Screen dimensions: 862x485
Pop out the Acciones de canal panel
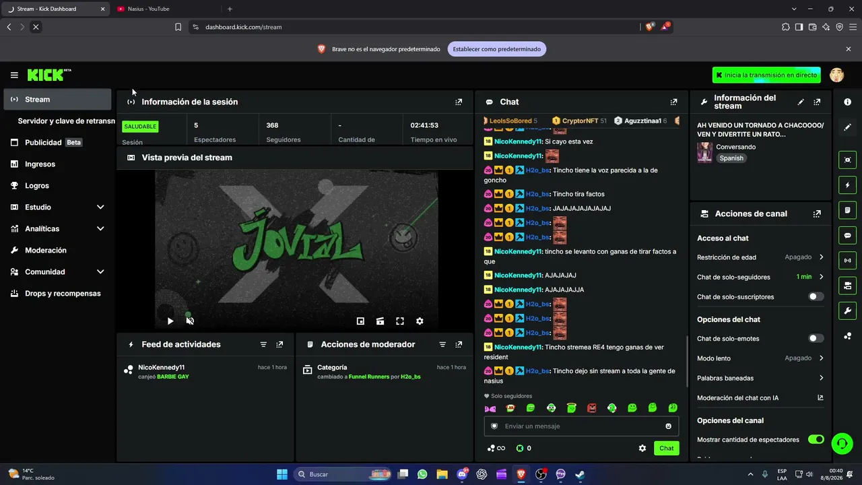817,214
